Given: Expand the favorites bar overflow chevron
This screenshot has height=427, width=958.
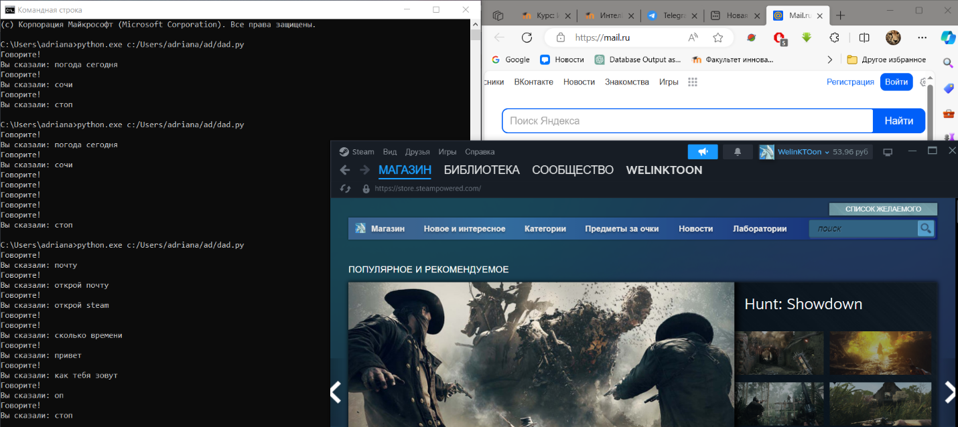Looking at the screenshot, I should click(x=830, y=60).
